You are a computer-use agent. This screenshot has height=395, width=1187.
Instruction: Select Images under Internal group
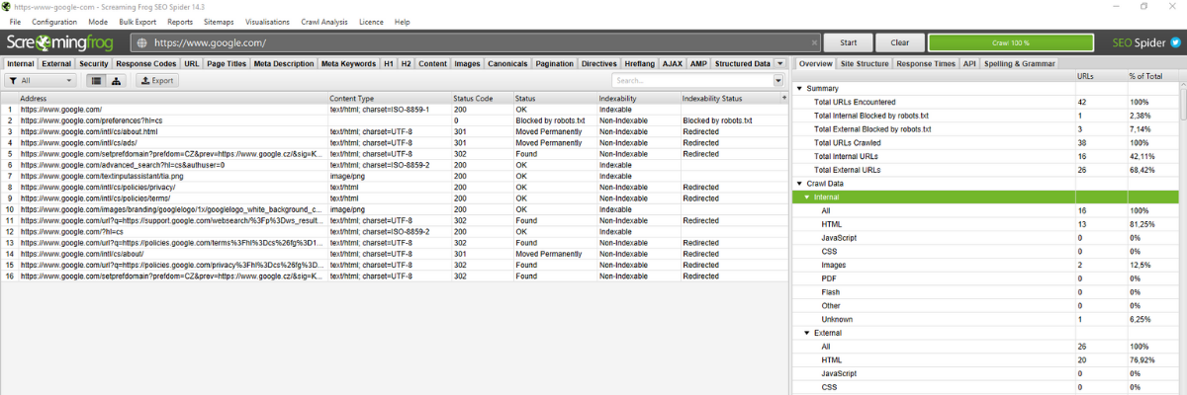[984, 266]
